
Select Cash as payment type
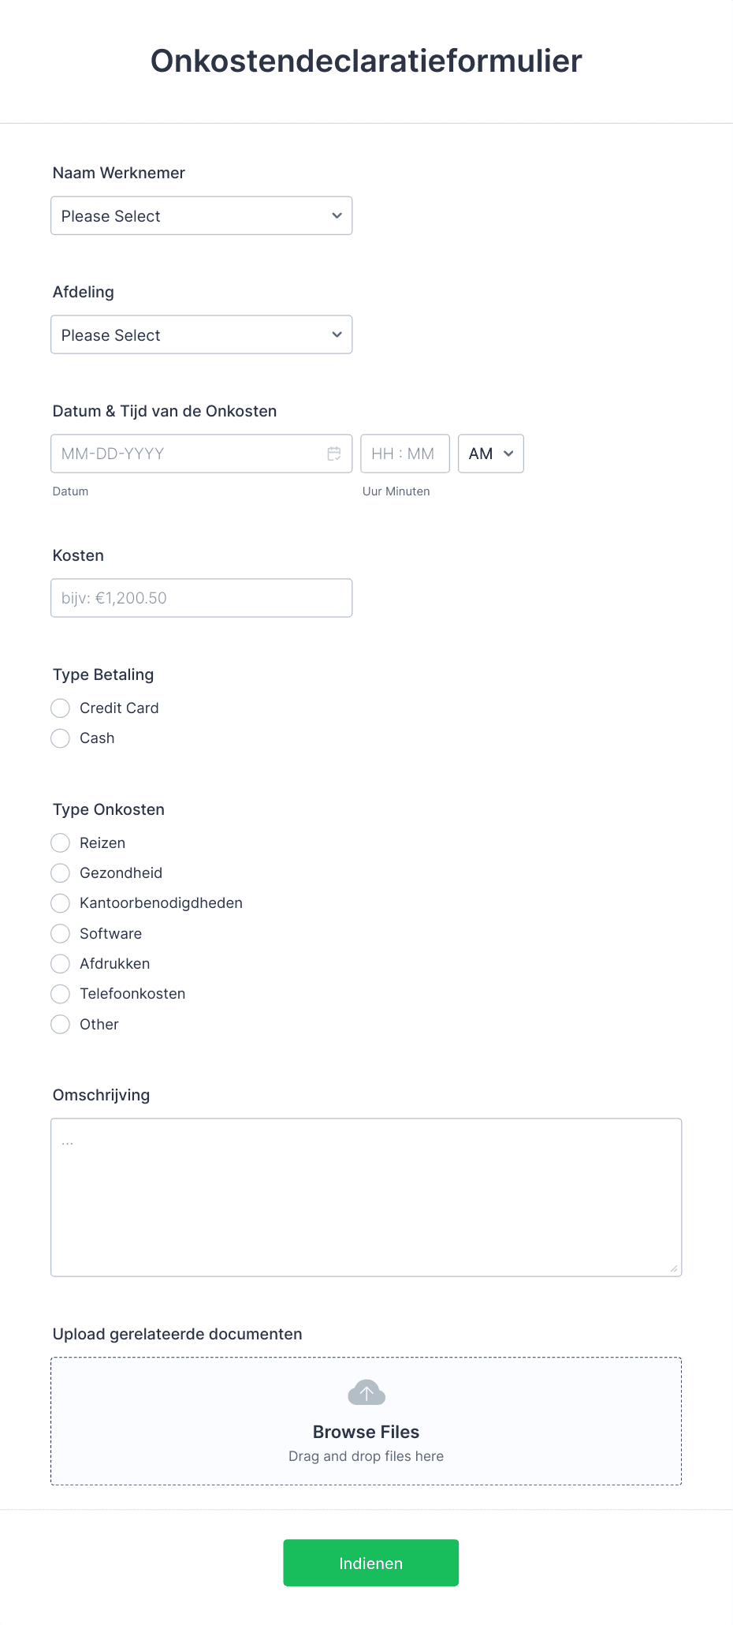[x=60, y=738]
